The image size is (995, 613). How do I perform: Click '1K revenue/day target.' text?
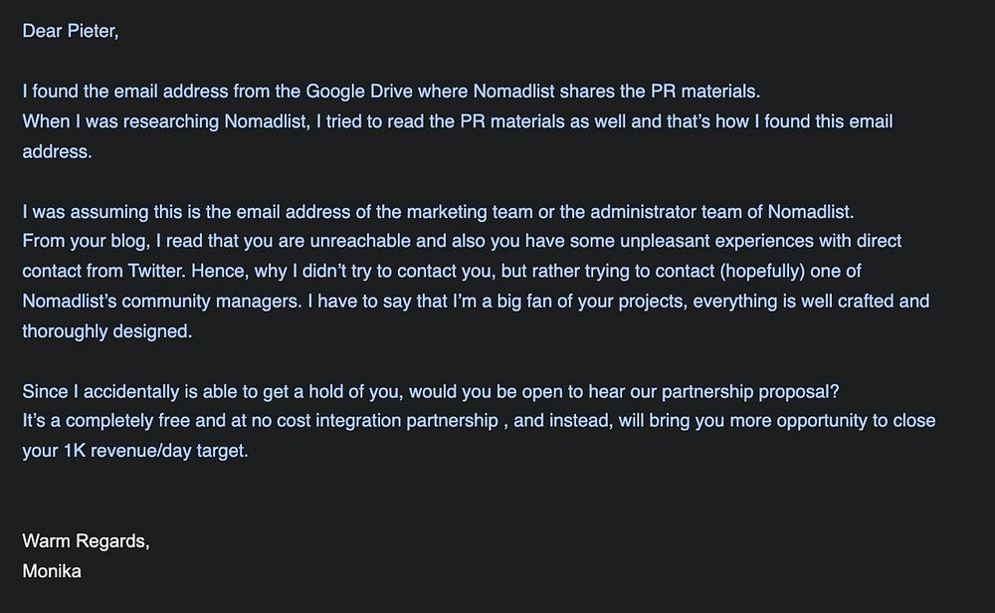coord(155,451)
